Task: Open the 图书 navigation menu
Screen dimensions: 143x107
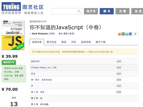Action: coord(107,11)
